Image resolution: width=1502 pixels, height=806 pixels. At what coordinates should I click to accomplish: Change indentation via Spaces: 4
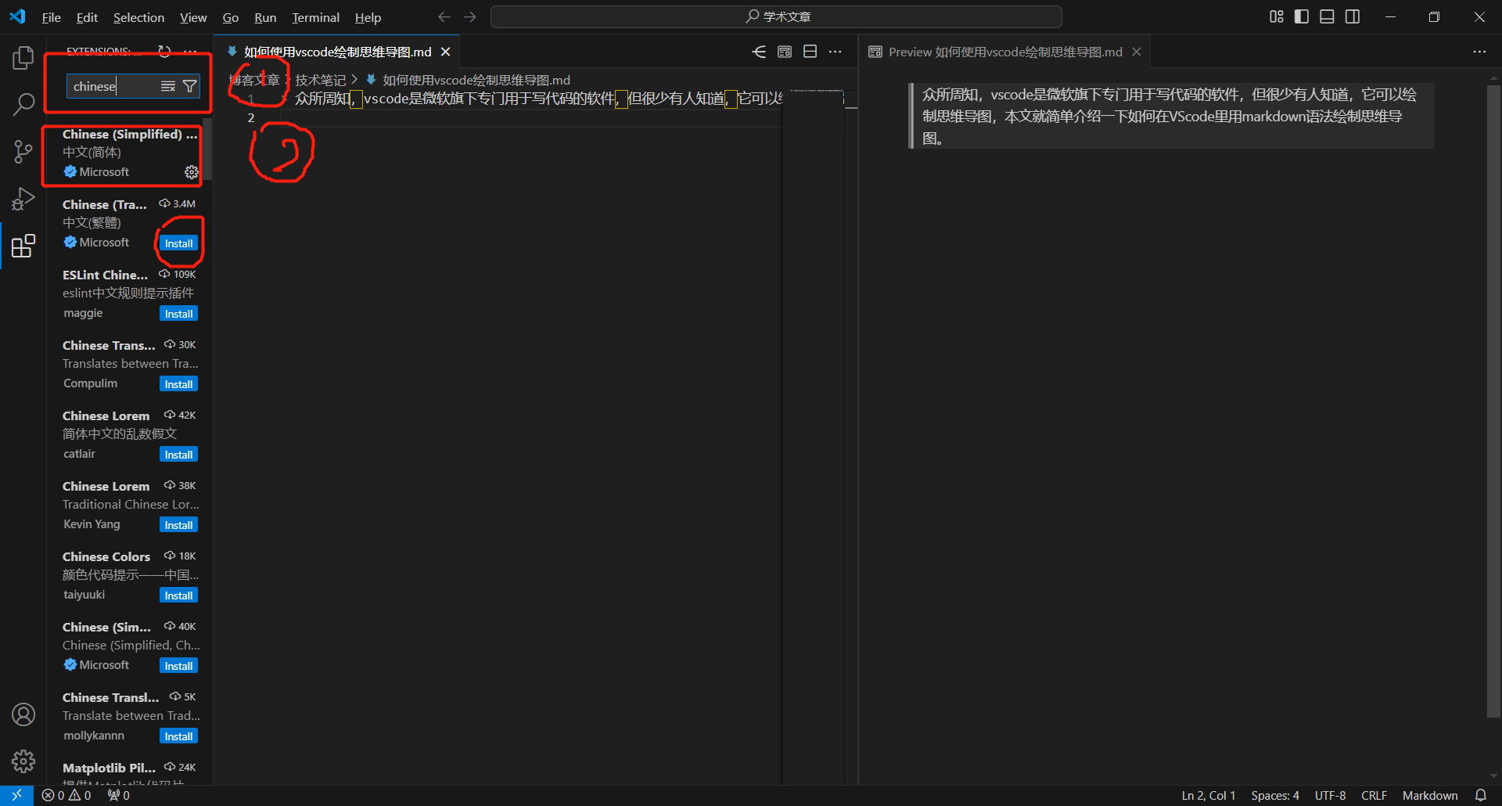[1275, 795]
